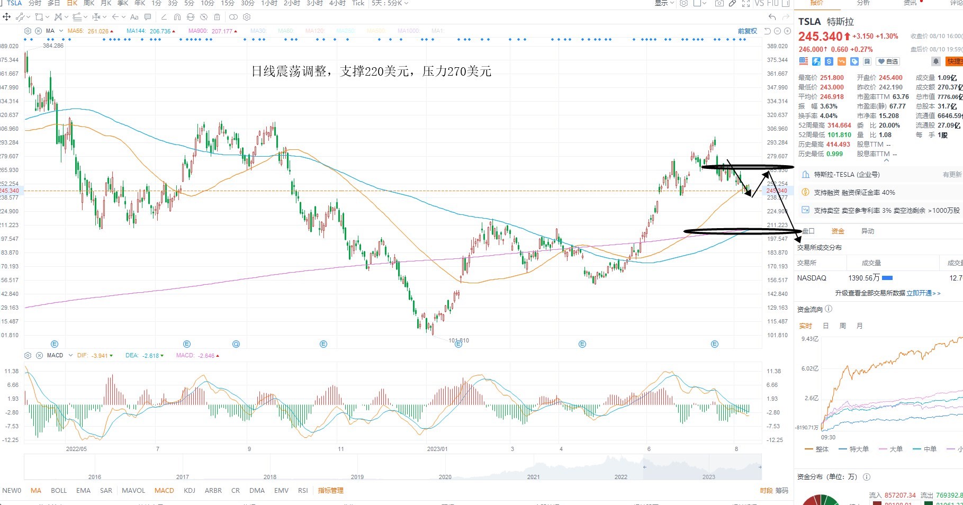
Task: Enable the BOLL indicator
Action: pyautogui.click(x=59, y=491)
